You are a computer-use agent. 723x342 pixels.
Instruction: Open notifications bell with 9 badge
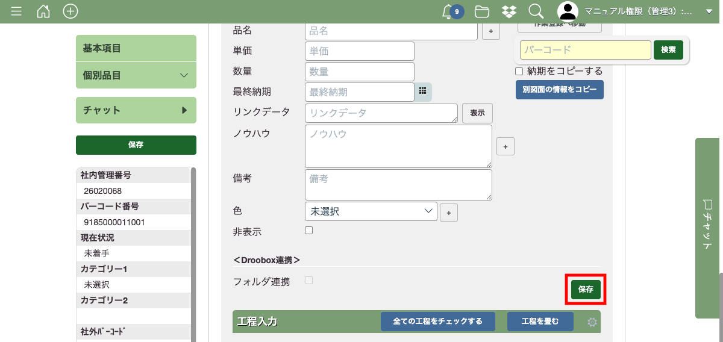(448, 11)
